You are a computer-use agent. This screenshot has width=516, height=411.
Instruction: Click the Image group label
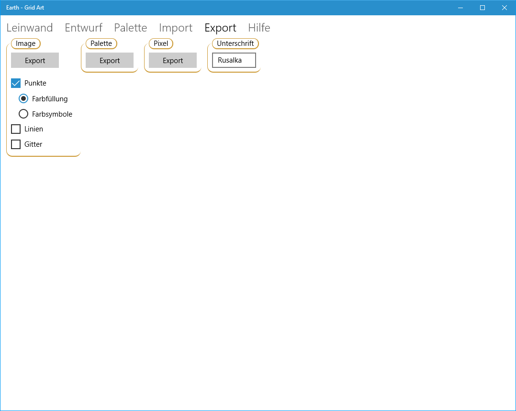[x=26, y=43]
